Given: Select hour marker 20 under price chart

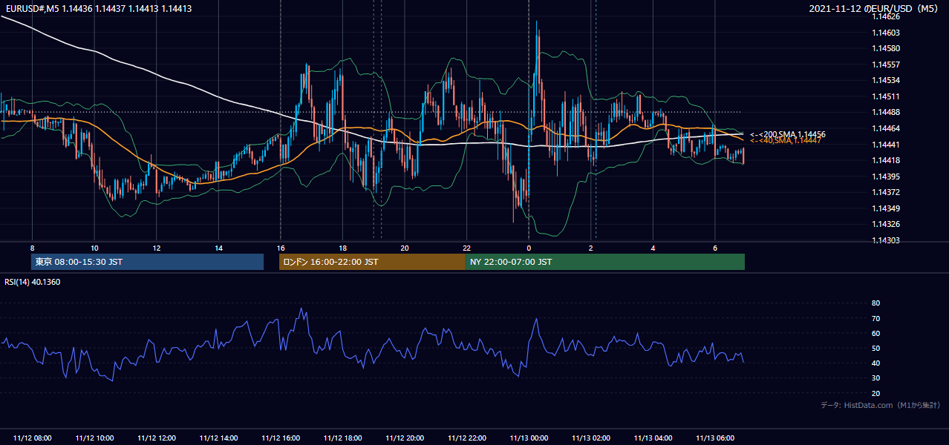Looking at the screenshot, I should [404, 247].
